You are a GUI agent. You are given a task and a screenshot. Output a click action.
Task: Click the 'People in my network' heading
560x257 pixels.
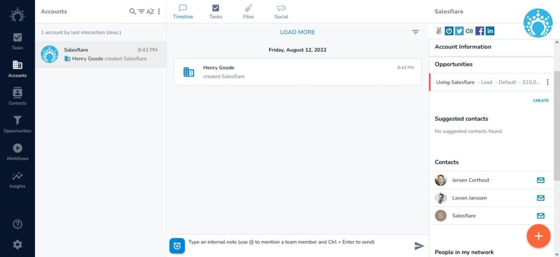464,252
